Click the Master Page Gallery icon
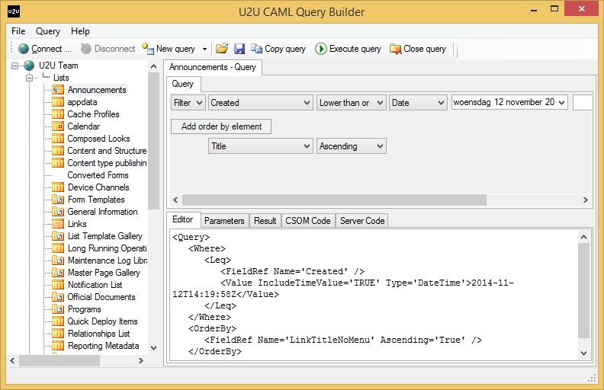604x390 pixels. (58, 273)
